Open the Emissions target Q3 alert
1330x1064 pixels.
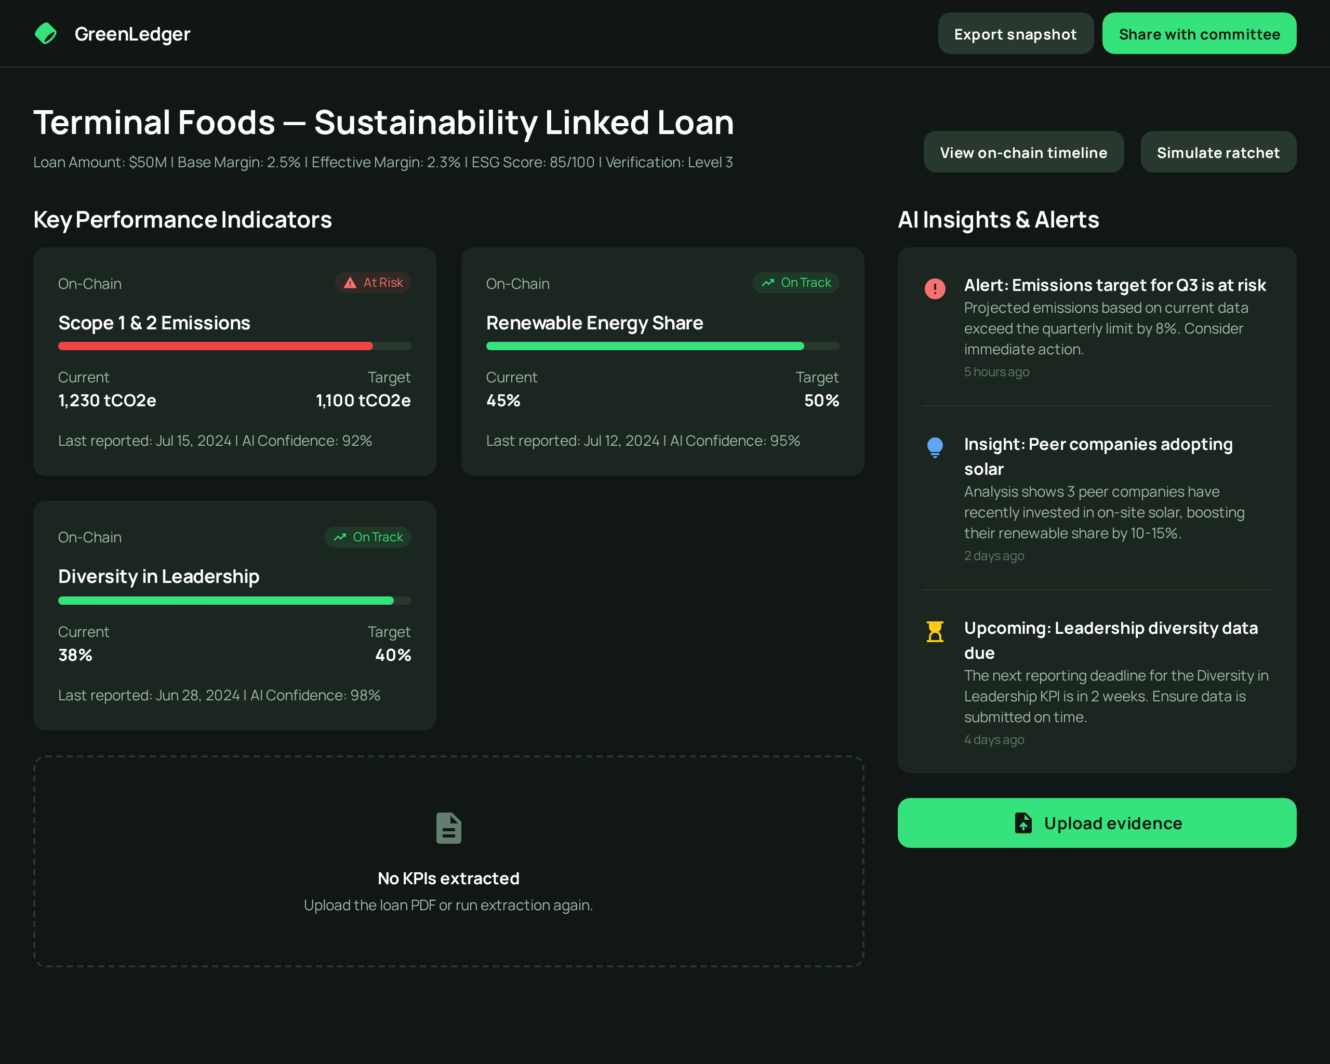(x=1114, y=286)
